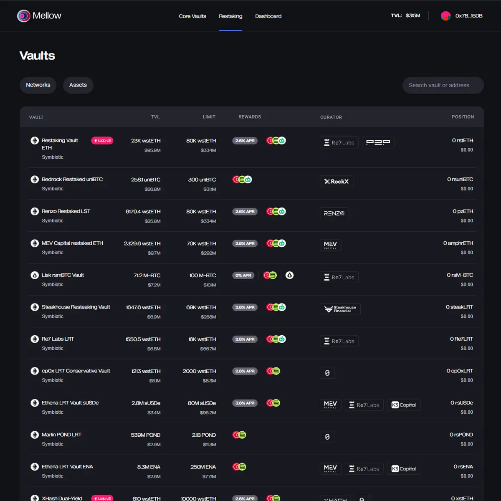Viewport: 501px width, 501px height.
Task: Click the Renzo Restaked LST token icon
Action: (x=35, y=211)
